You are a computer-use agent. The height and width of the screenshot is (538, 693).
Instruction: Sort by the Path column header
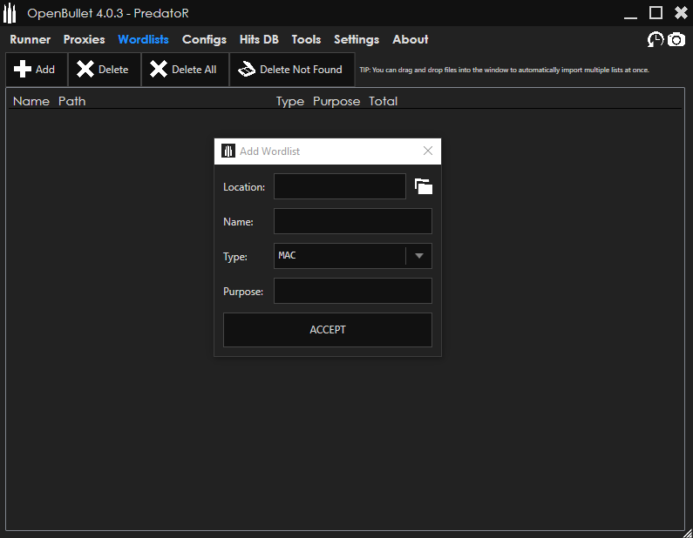point(72,101)
